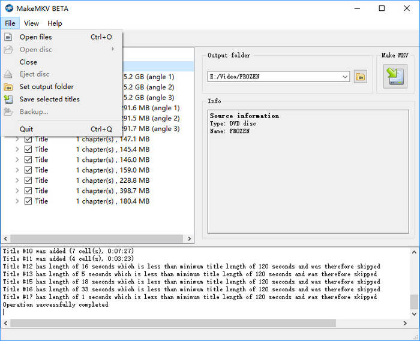The height and width of the screenshot is (341, 420).
Task: Select the 91.5 MB (angle 2) row
Action: (158, 119)
